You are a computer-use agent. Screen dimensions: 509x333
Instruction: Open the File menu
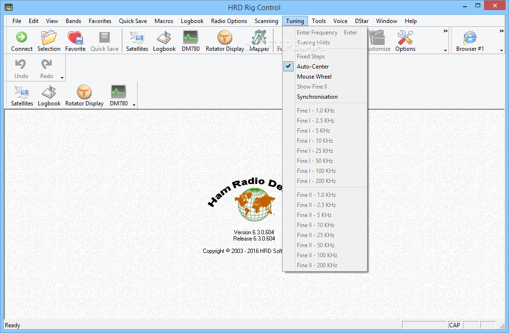(17, 21)
